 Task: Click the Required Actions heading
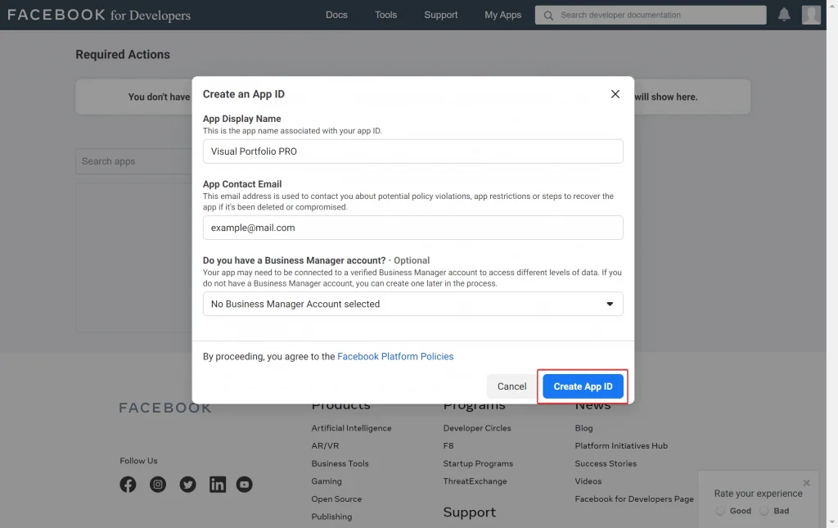click(x=123, y=55)
